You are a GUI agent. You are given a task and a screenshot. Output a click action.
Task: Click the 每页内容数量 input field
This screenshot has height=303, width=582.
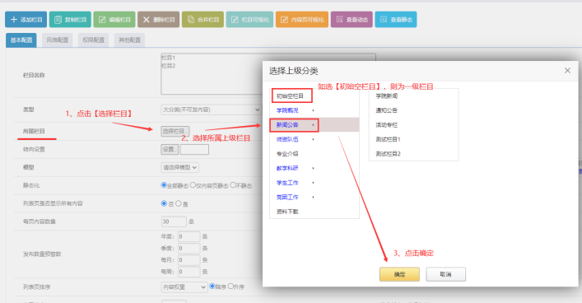click(x=174, y=221)
